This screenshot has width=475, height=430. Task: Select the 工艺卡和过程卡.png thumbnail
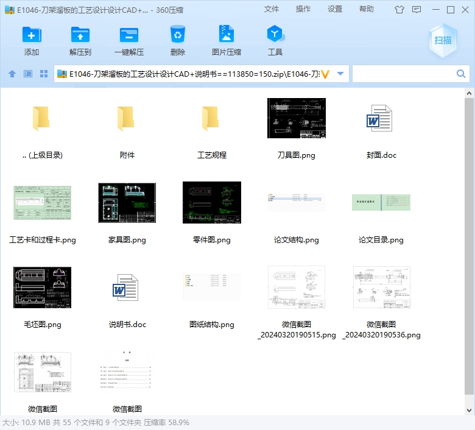click(42, 203)
